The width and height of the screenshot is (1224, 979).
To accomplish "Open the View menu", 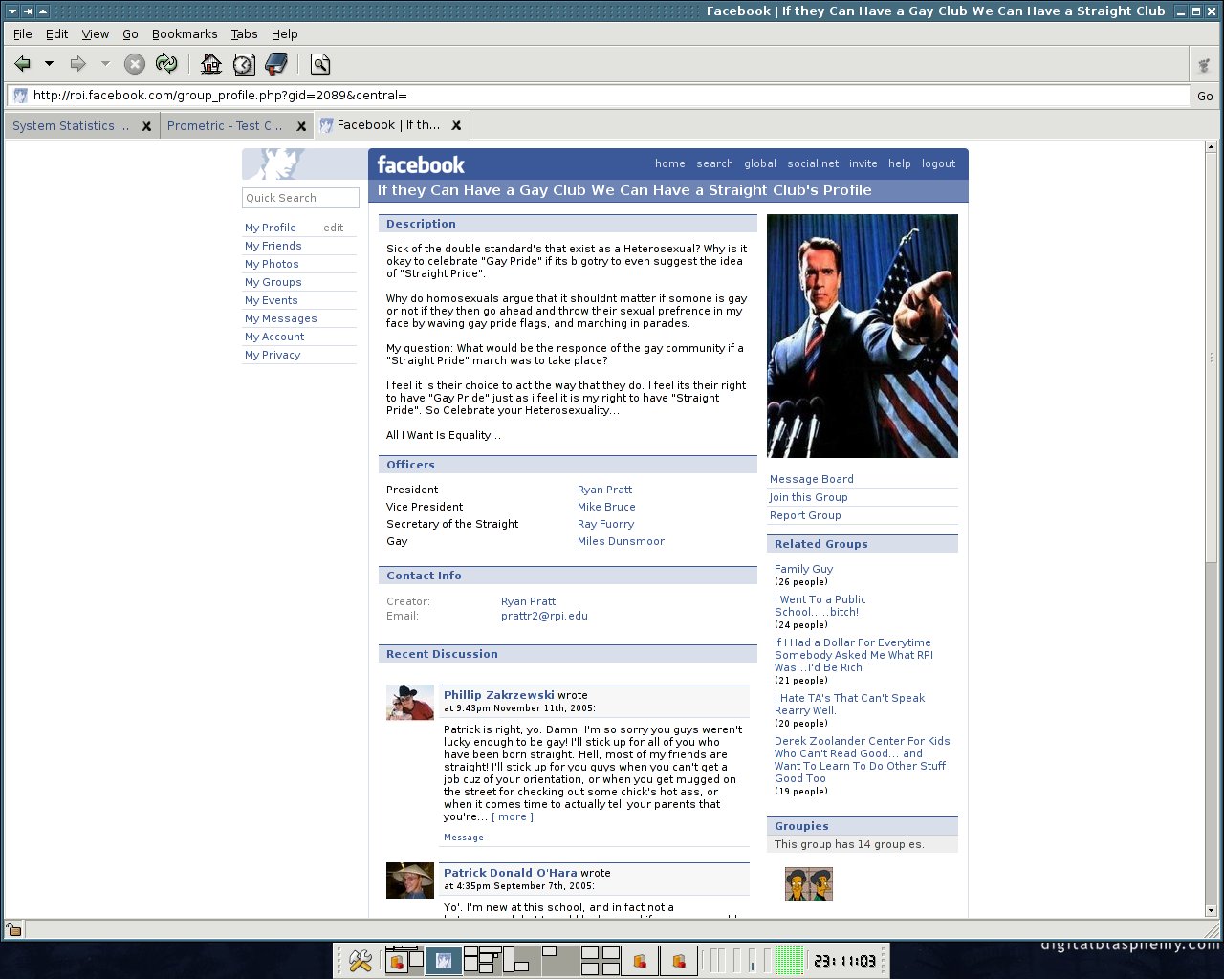I will coord(96,33).
